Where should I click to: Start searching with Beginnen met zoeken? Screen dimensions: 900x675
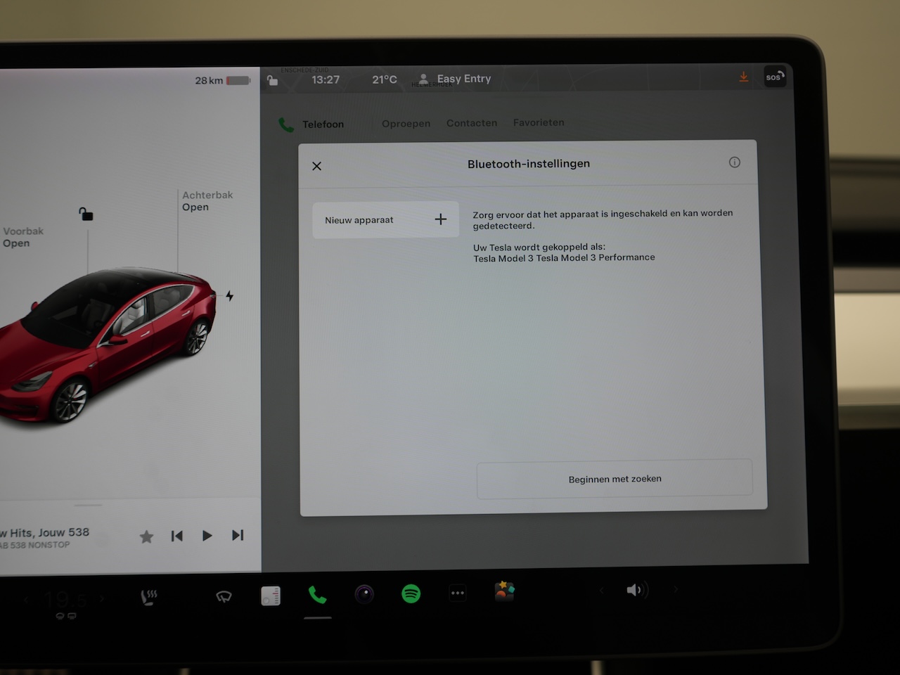point(615,479)
